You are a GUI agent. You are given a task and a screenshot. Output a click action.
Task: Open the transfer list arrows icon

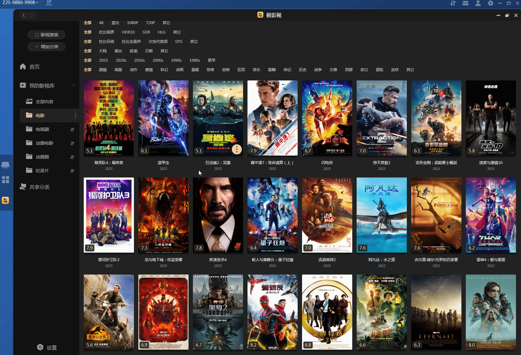click(453, 3)
